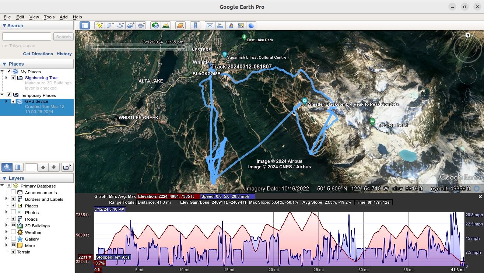The height and width of the screenshot is (273, 484).
Task: Close the elevation profile panel
Action: coord(480,197)
